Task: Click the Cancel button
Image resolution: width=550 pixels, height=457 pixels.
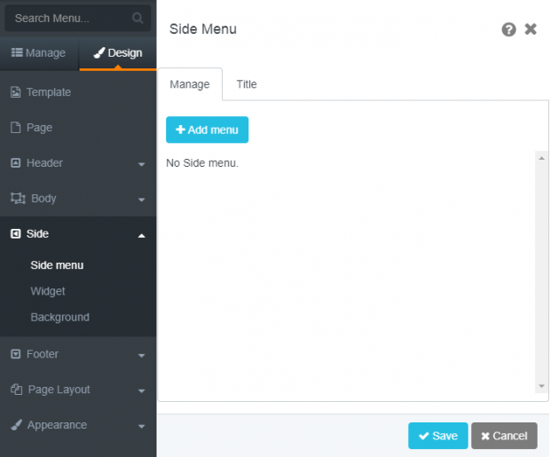Action: pyautogui.click(x=504, y=436)
